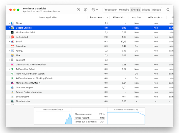Expand the Aperçu row chevron
The height and width of the screenshot is (133, 179).
click(9, 51)
